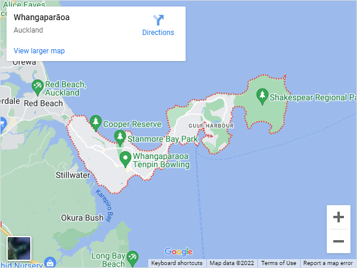Viewport: 357px width, 268px height.
Task: Click the Directions arrow icon
Action: [x=158, y=20]
